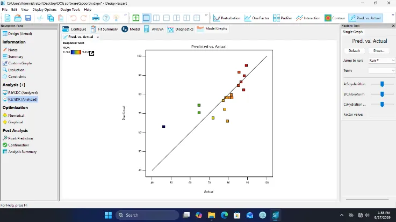The width and height of the screenshot is (396, 222).
Task: Open Evaluation in navigation pane
Action: 13,70
